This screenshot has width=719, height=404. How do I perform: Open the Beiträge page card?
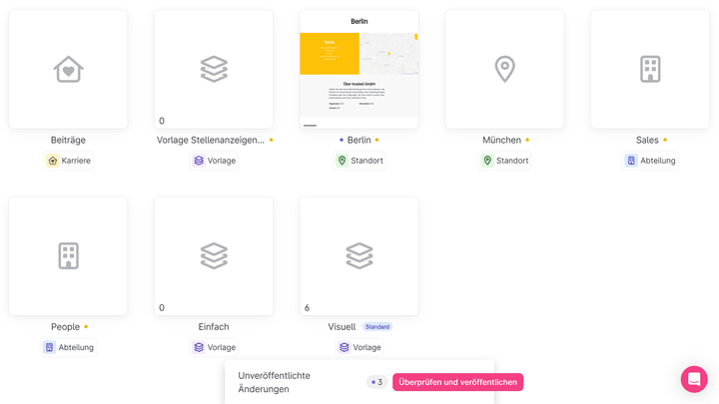coord(68,70)
